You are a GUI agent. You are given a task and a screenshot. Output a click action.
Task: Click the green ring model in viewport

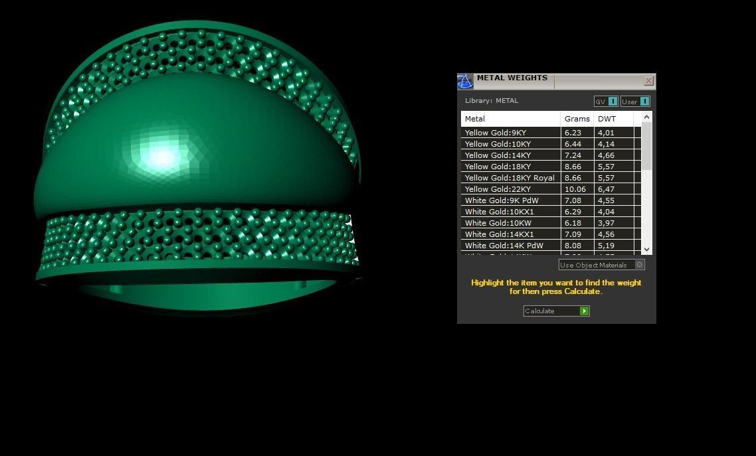coord(198,167)
